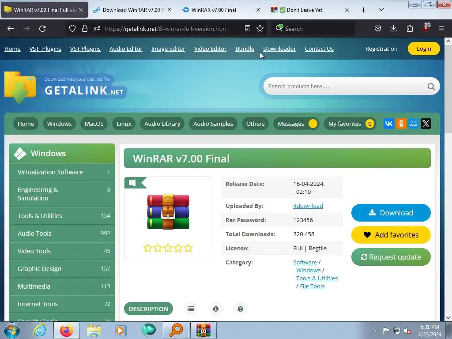Click the Add favorites button

click(391, 235)
